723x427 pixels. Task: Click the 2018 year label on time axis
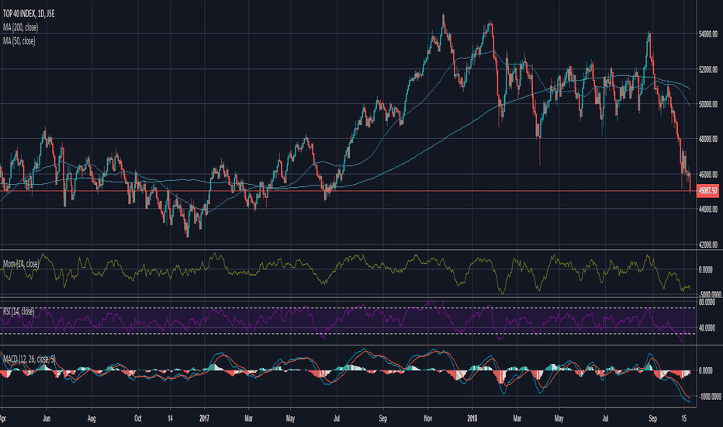coord(472,418)
